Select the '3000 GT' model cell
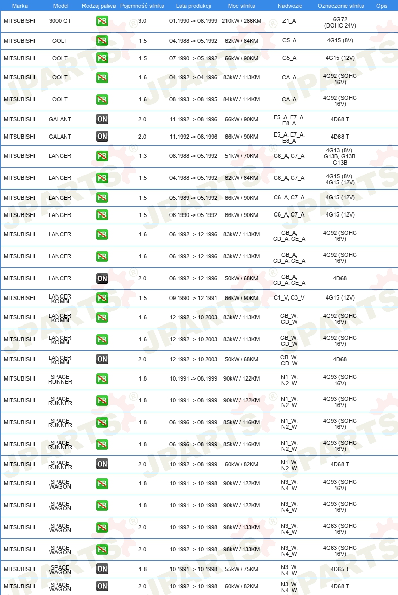 (x=60, y=21)
